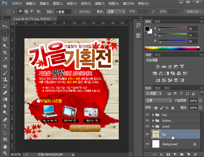Select the Crop tool
Viewport: 204px width, 157px height.
point(5,52)
